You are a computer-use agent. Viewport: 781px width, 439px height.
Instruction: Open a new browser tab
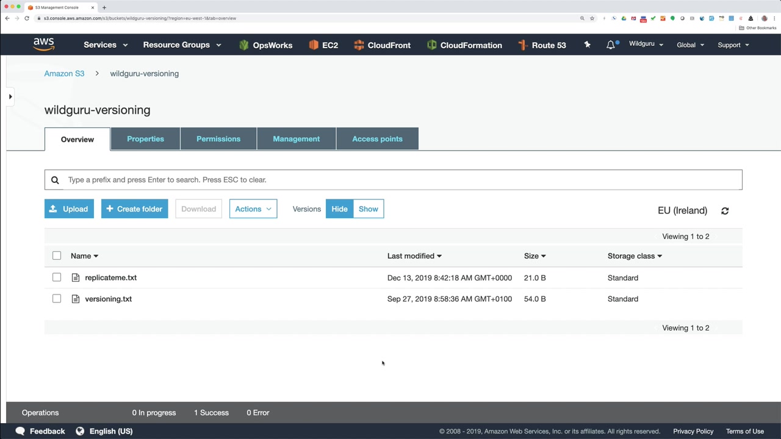tap(104, 7)
